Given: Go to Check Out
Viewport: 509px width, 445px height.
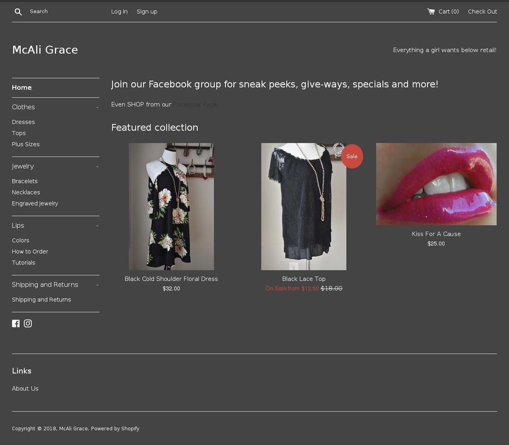Looking at the screenshot, I should pos(482,12).
